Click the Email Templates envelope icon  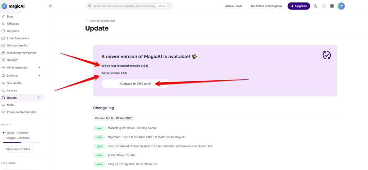pos(3,38)
